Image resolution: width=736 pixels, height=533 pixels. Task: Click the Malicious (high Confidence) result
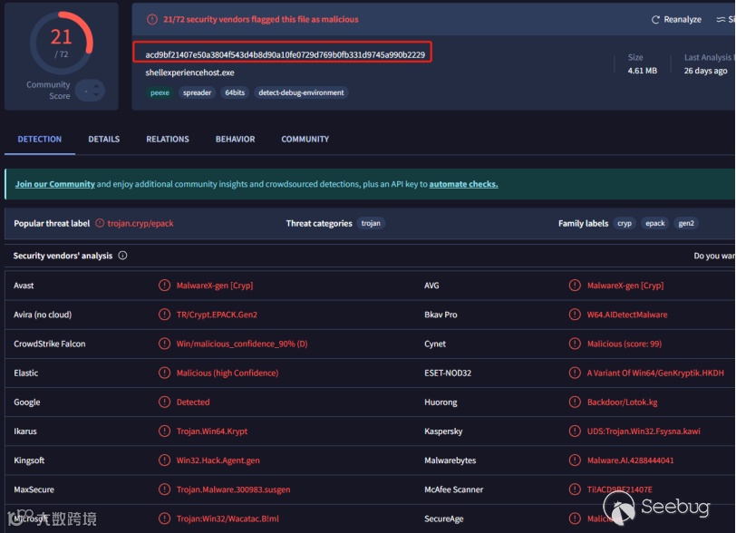point(228,373)
